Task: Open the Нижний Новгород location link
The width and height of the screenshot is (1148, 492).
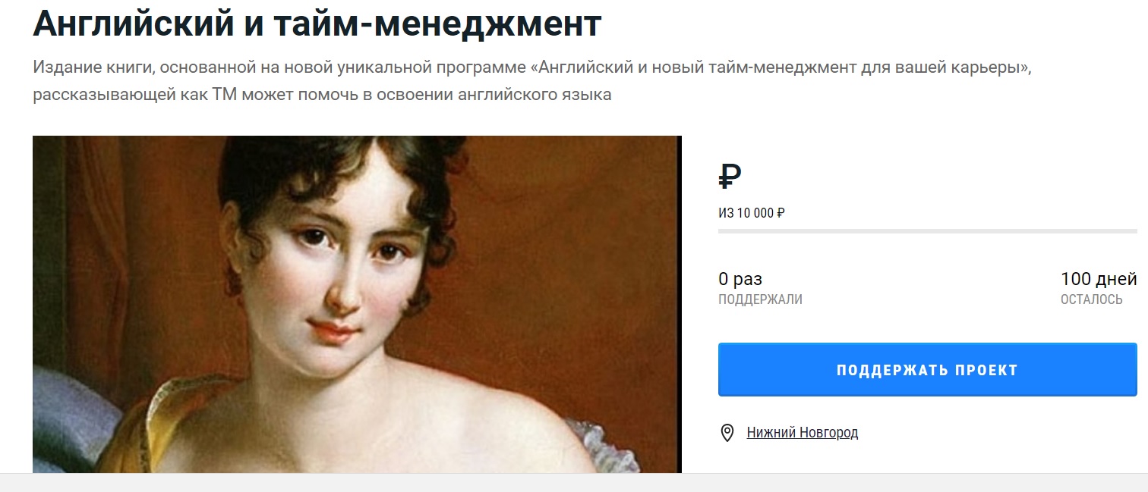Action: 802,433
